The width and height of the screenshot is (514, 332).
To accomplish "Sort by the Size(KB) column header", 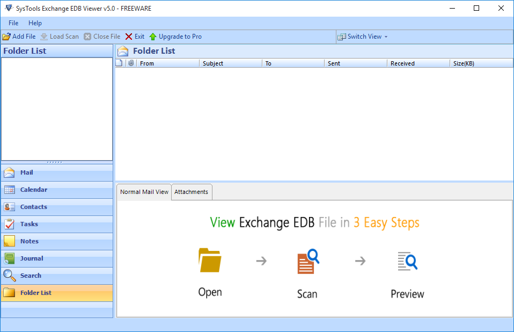I will click(481, 63).
